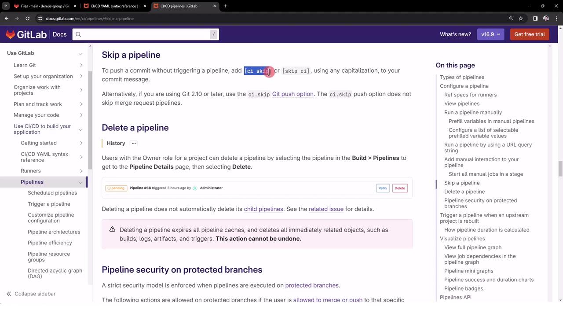
Task: Jump to Configure a pipeline section
Action: point(464,86)
